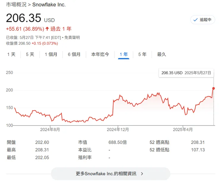The width and height of the screenshot is (220, 183).
Task: Click the 52 週低點 value 107.13
Action: (x=198, y=150)
